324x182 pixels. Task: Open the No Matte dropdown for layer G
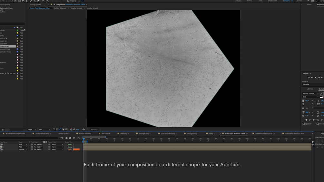coord(38,147)
